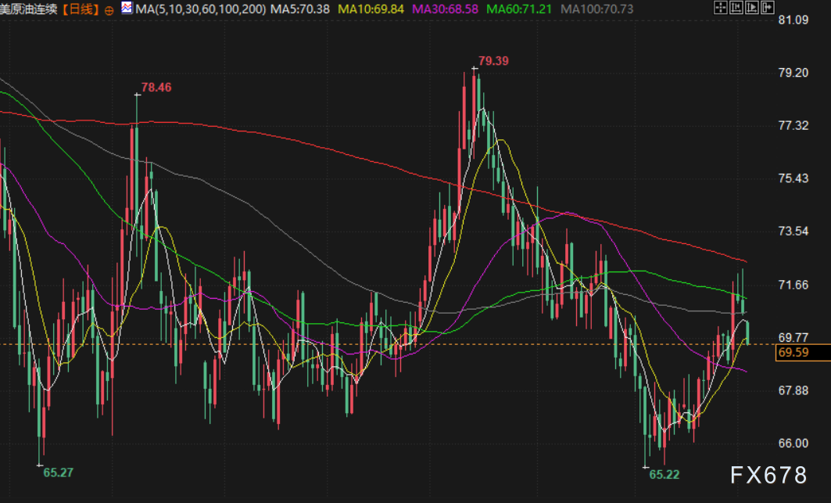The image size is (831, 503).
Task: Click the 65.22 low price marker
Action: pyautogui.click(x=664, y=474)
